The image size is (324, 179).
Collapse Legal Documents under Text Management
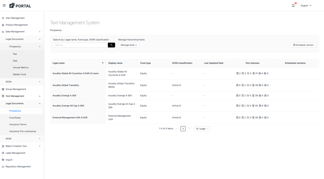(40, 104)
